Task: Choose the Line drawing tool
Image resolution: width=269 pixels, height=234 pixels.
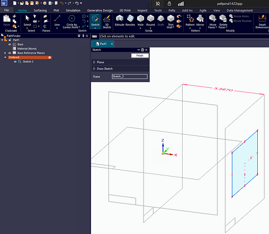Action: [57, 21]
